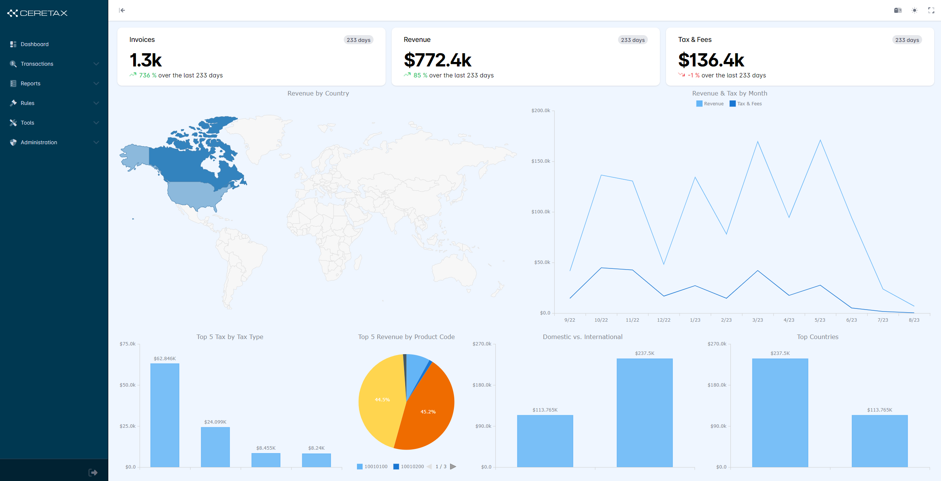Expand the Rules menu chevron
941x481 pixels.
(96, 103)
